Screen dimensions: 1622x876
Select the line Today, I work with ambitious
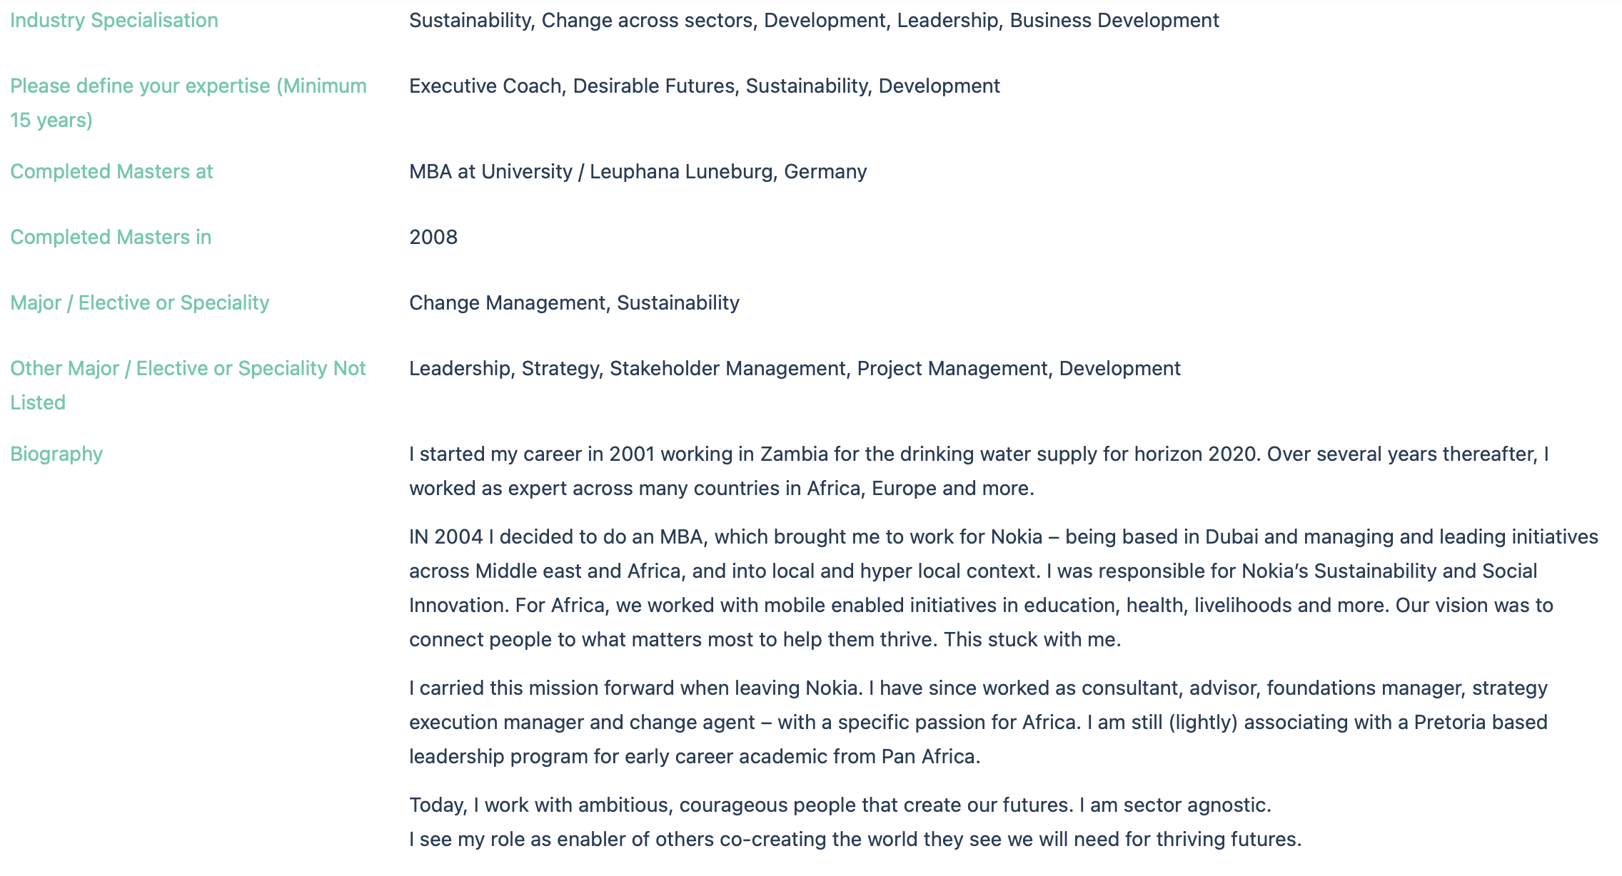840,805
